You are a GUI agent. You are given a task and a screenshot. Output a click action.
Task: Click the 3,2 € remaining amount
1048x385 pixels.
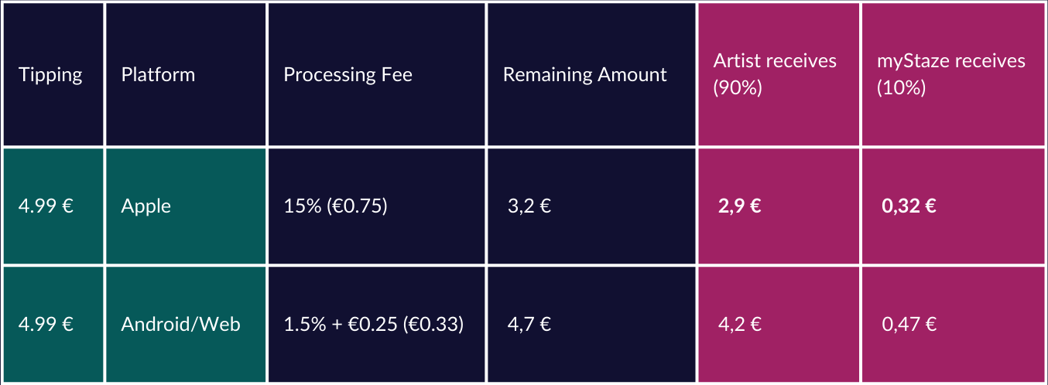(529, 206)
